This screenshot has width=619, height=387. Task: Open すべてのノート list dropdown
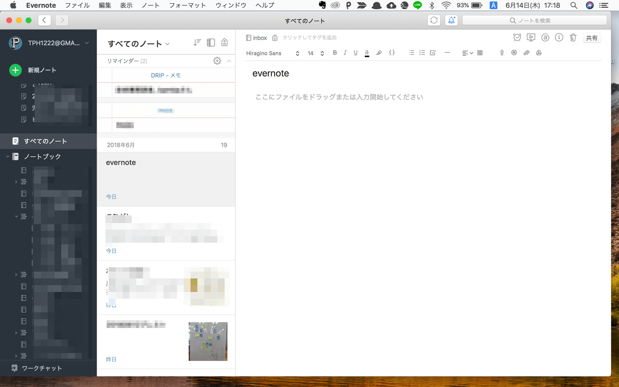[139, 44]
